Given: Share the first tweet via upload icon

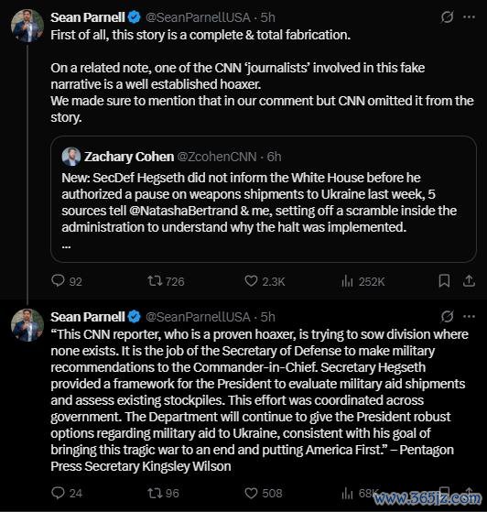Looking at the screenshot, I should tap(469, 281).
